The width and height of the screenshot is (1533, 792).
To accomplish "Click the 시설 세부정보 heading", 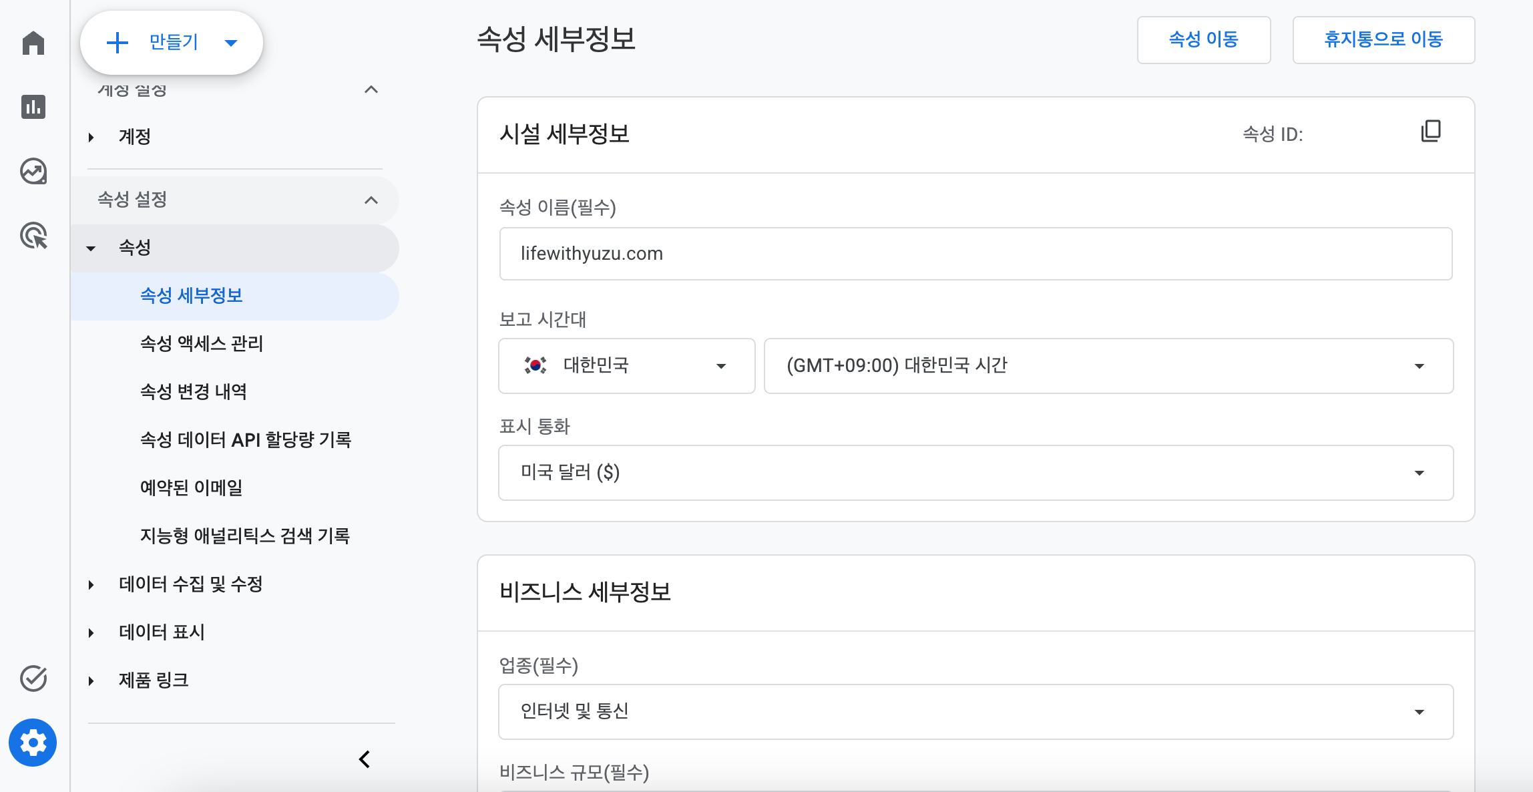I will point(565,134).
